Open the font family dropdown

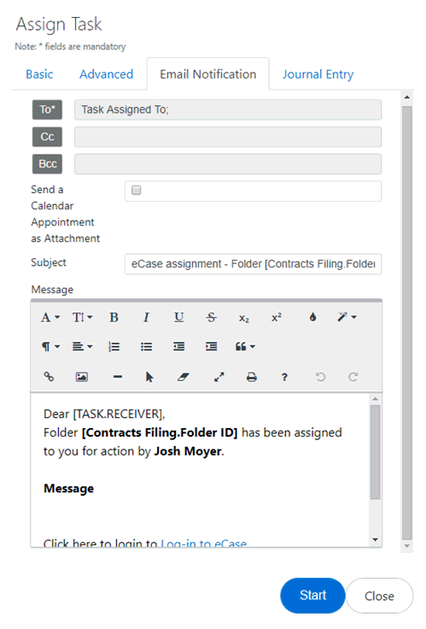[x=50, y=317]
